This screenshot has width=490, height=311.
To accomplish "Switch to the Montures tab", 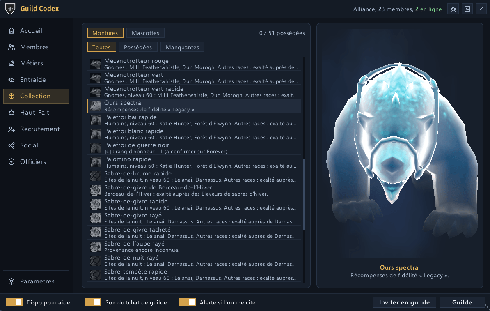I will [105, 33].
